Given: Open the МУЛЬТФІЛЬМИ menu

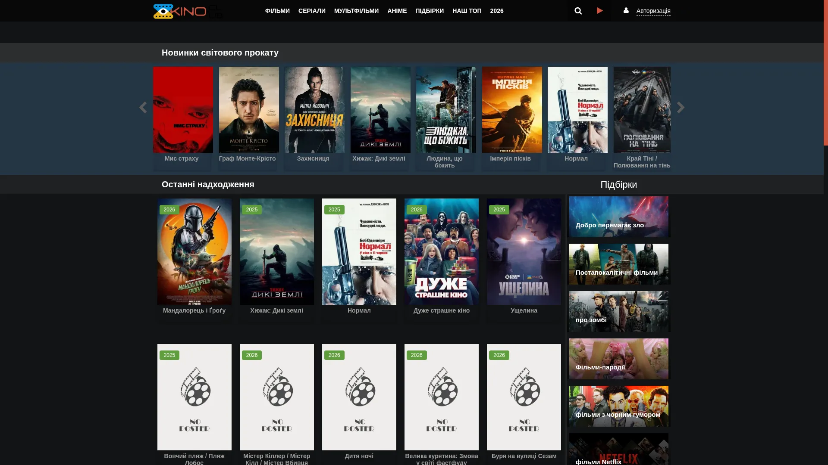Looking at the screenshot, I should click(x=356, y=11).
